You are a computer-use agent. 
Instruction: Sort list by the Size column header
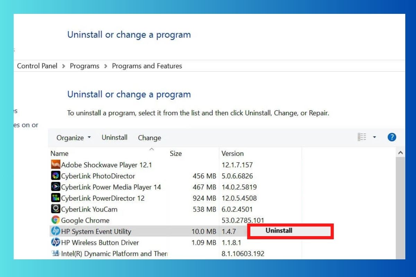(x=176, y=153)
